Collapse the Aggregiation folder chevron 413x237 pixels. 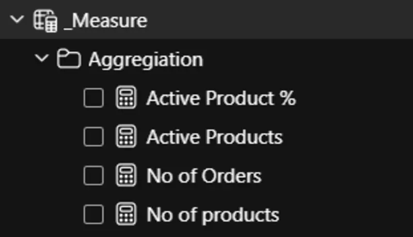pyautogui.click(x=42, y=59)
